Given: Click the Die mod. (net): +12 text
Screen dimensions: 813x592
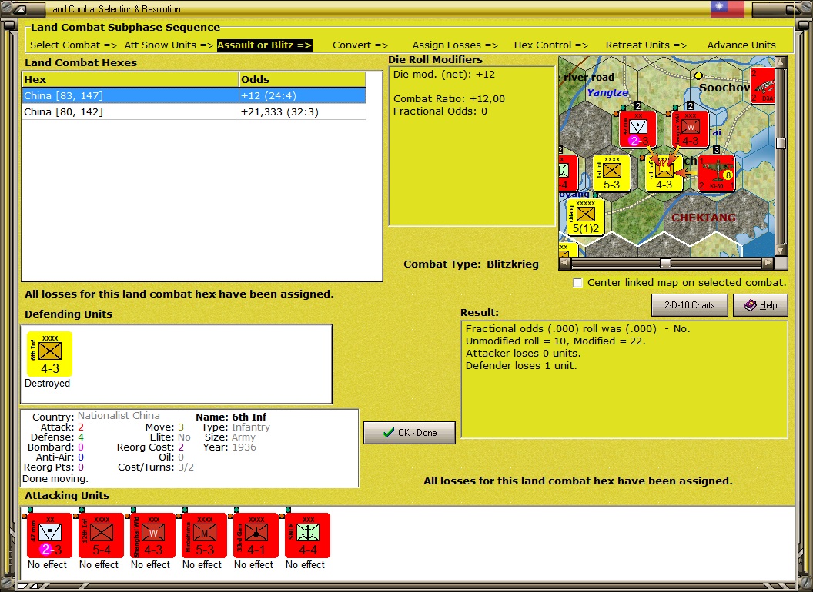Looking at the screenshot, I should (x=443, y=74).
